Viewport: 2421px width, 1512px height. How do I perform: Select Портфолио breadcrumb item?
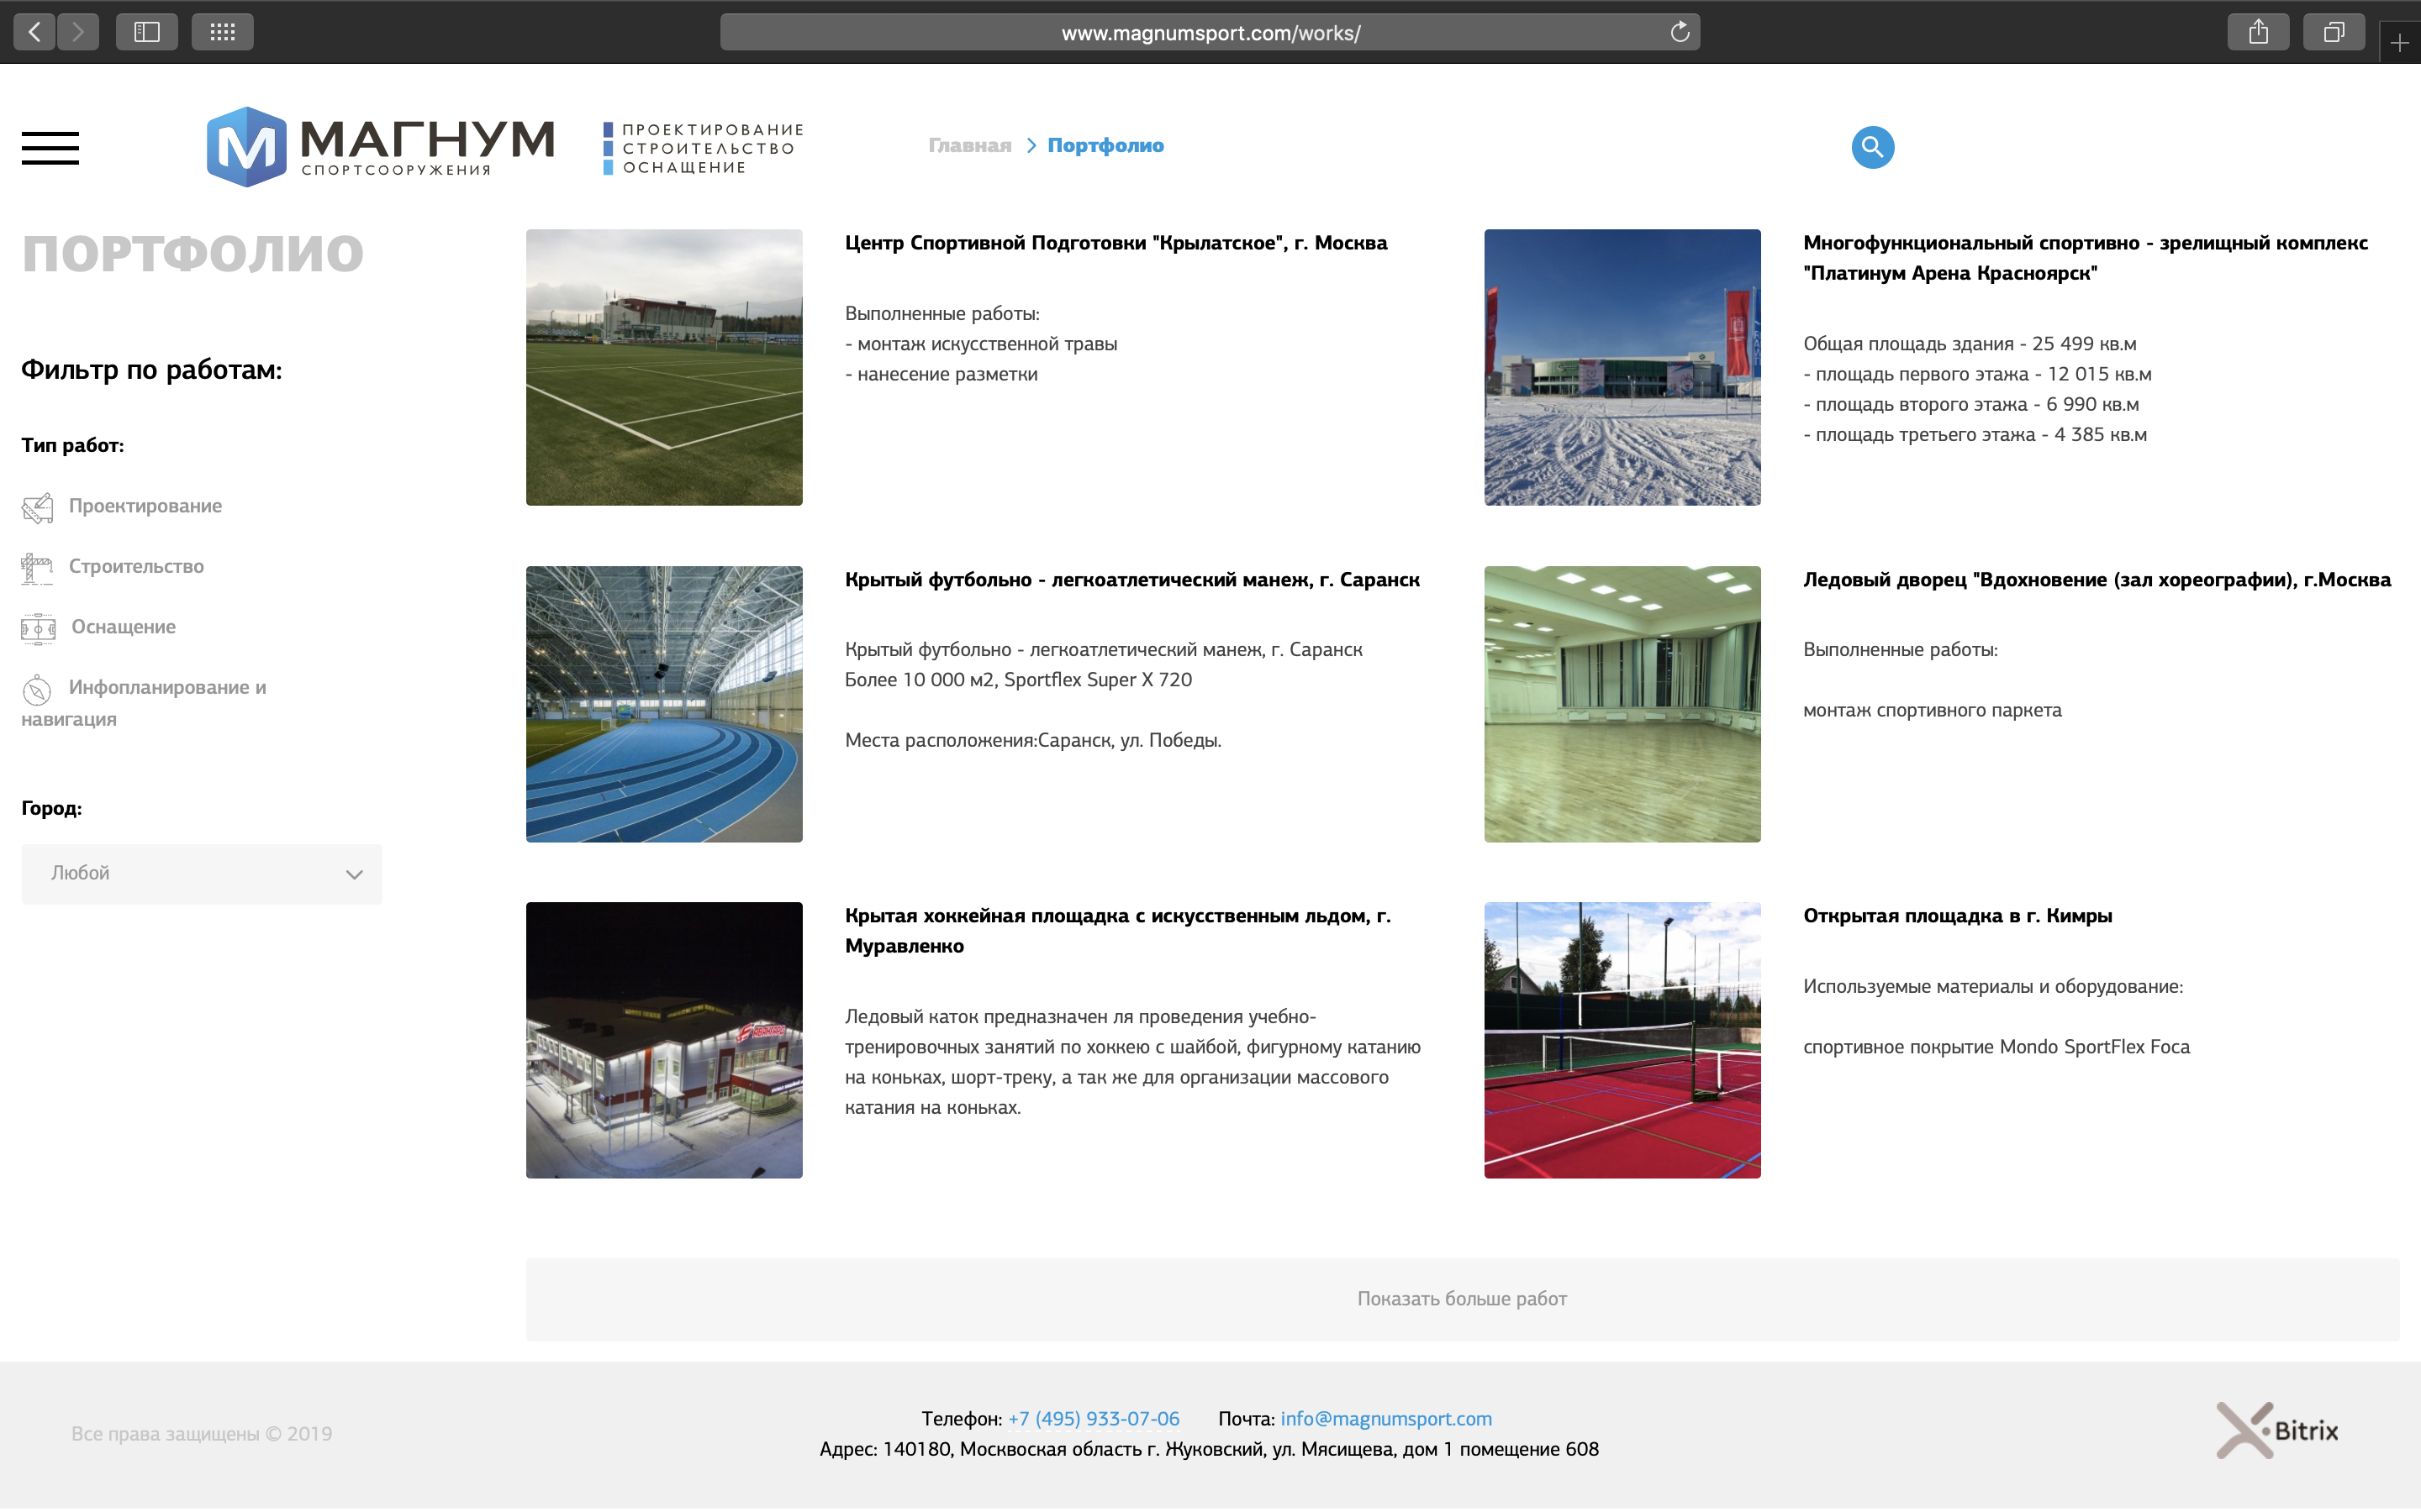pos(1105,146)
